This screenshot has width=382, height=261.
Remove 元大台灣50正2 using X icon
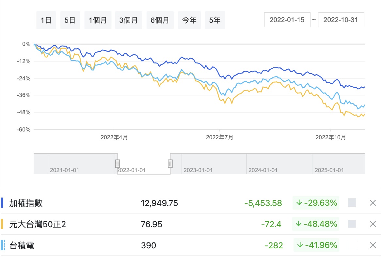373,224
